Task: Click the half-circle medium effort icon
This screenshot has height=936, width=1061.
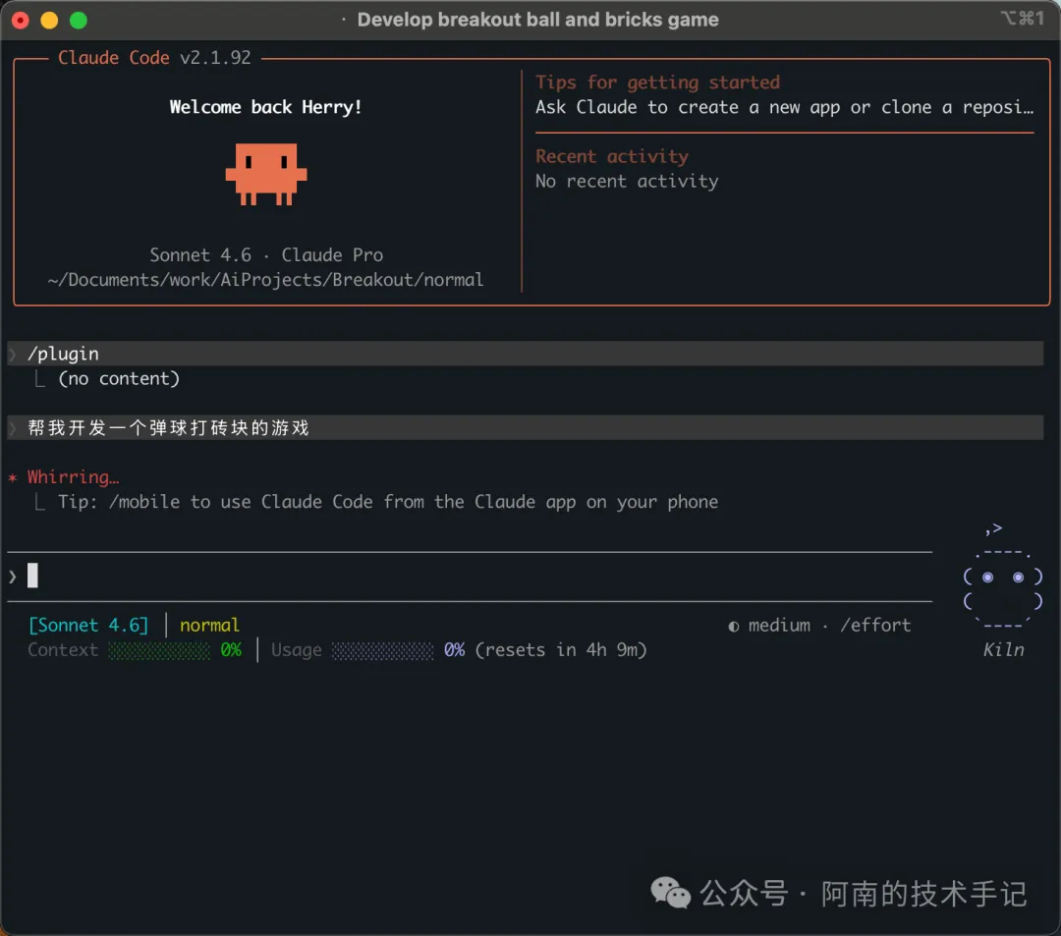Action: (x=734, y=627)
